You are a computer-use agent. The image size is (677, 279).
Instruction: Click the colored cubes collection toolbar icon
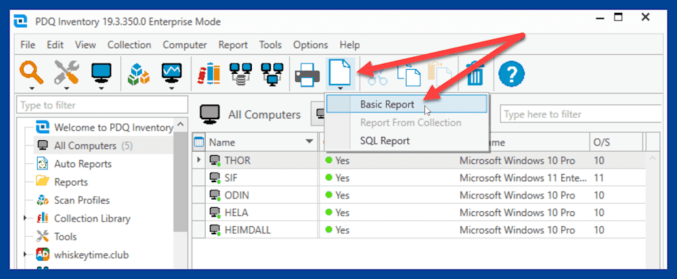pos(139,74)
